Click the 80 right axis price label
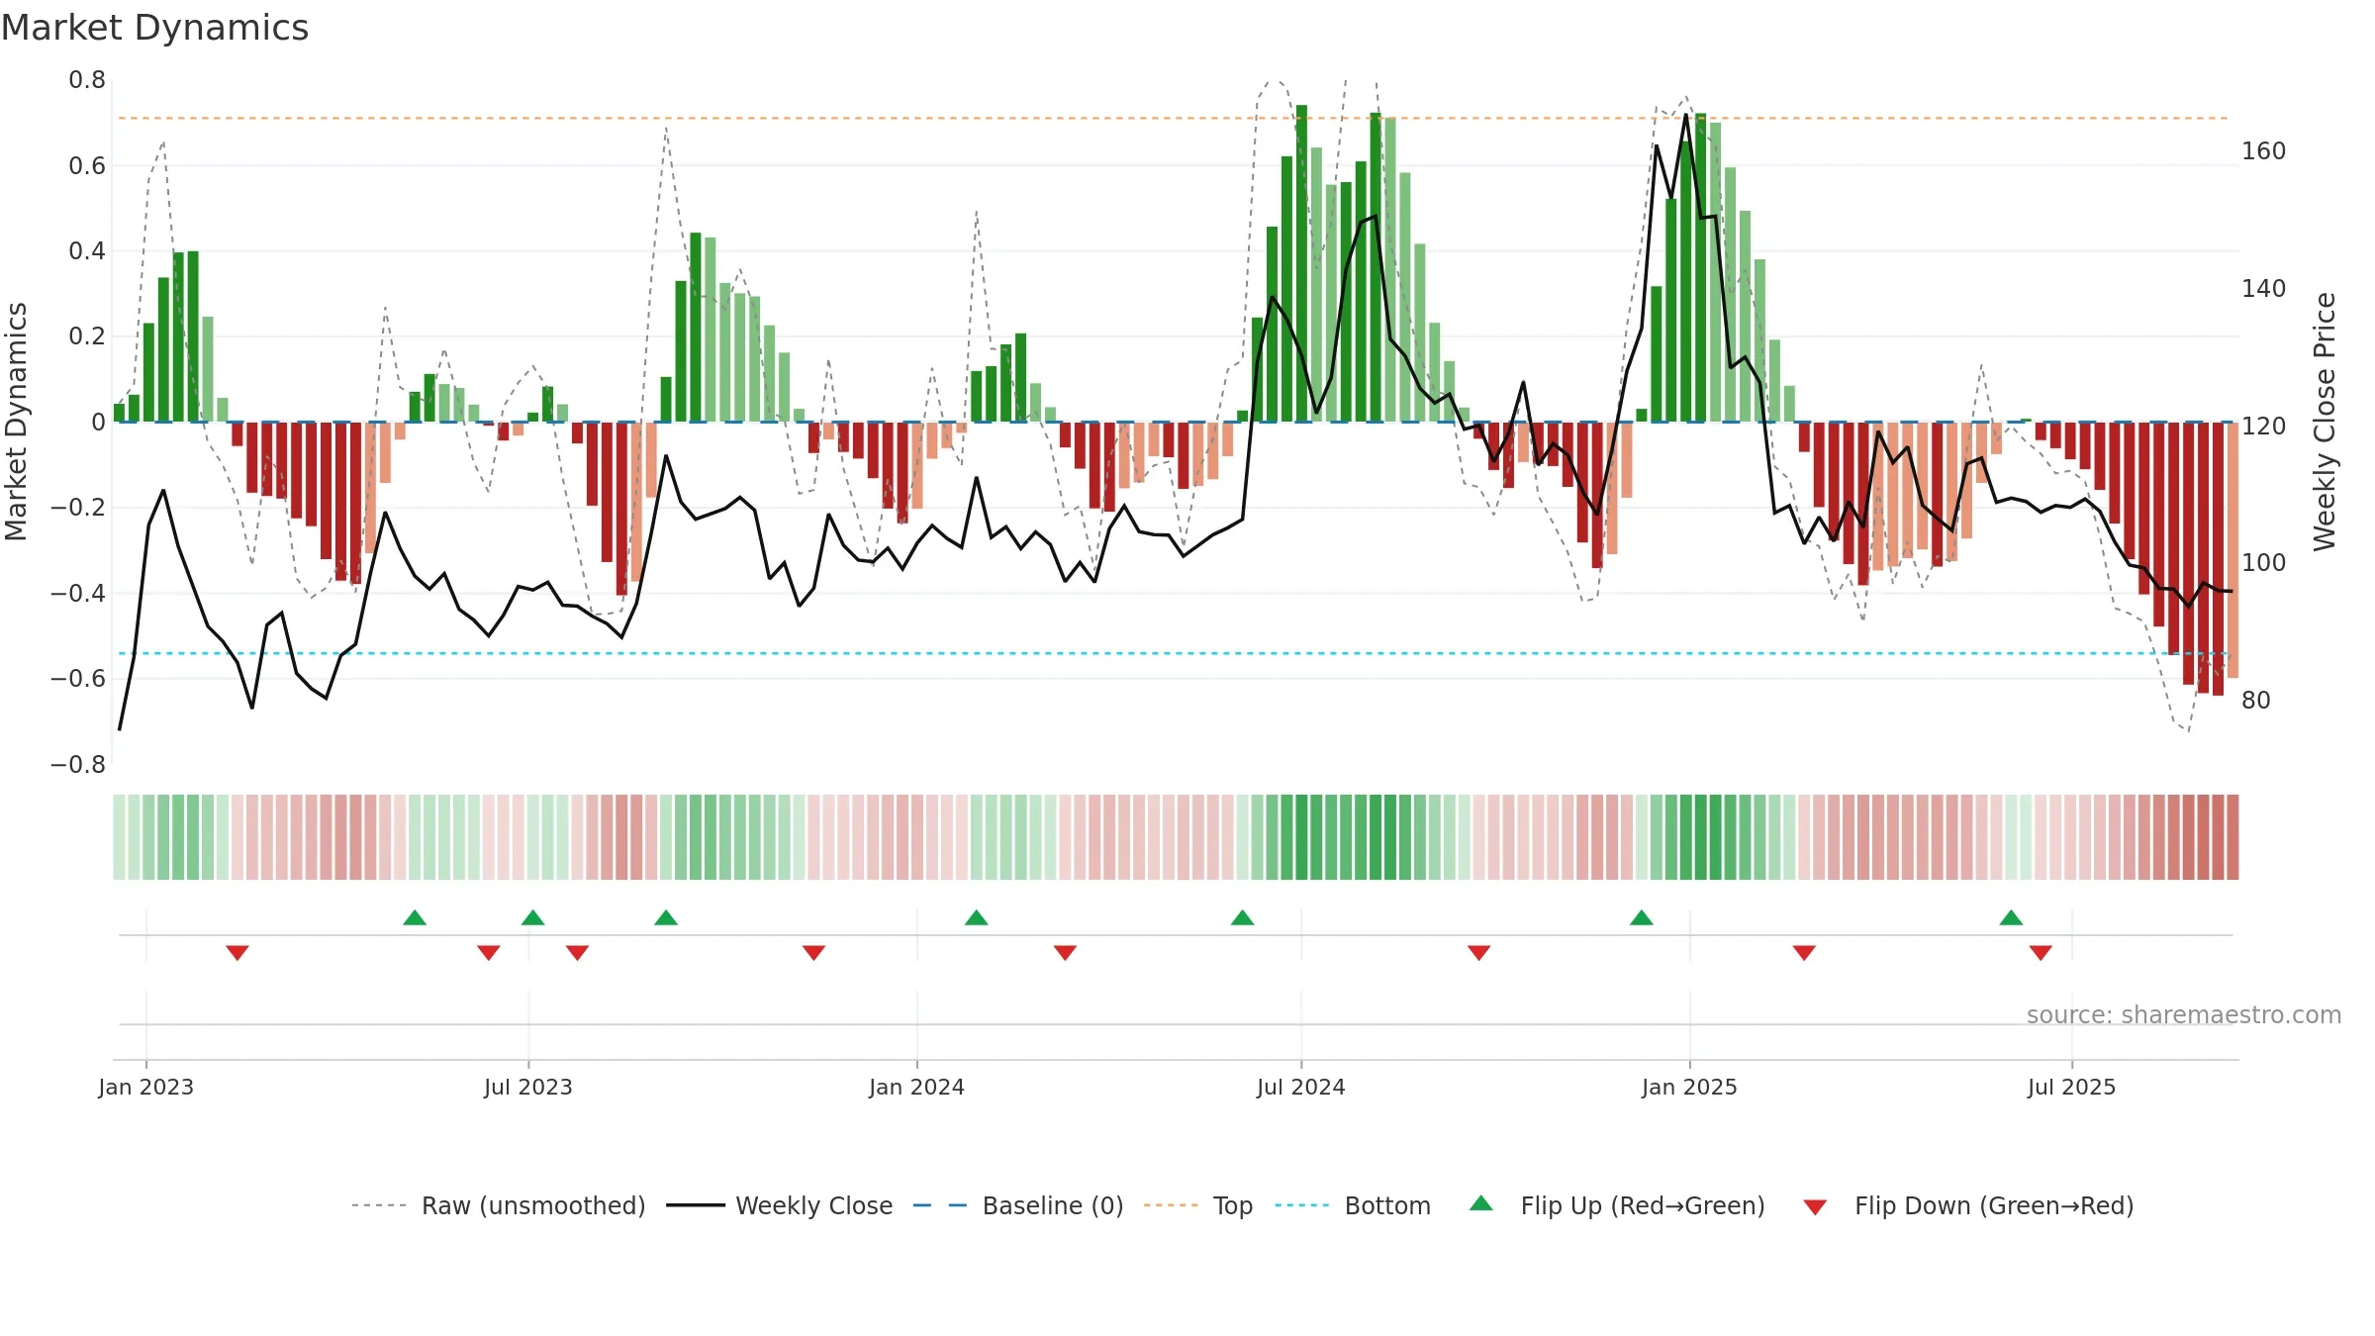Screen dimensions: 2375x1336 [2256, 701]
